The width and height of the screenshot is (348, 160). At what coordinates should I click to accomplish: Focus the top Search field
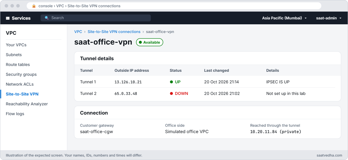pyautogui.click(x=96, y=18)
